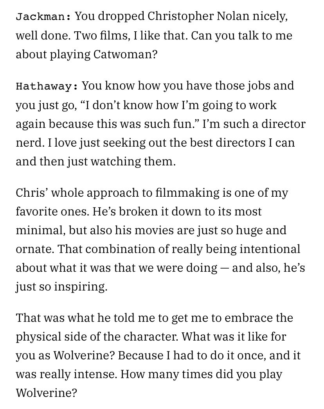The width and height of the screenshot is (324, 409).
Task: Click the line 'and then just watching them.'
Action: pyautogui.click(x=96, y=162)
